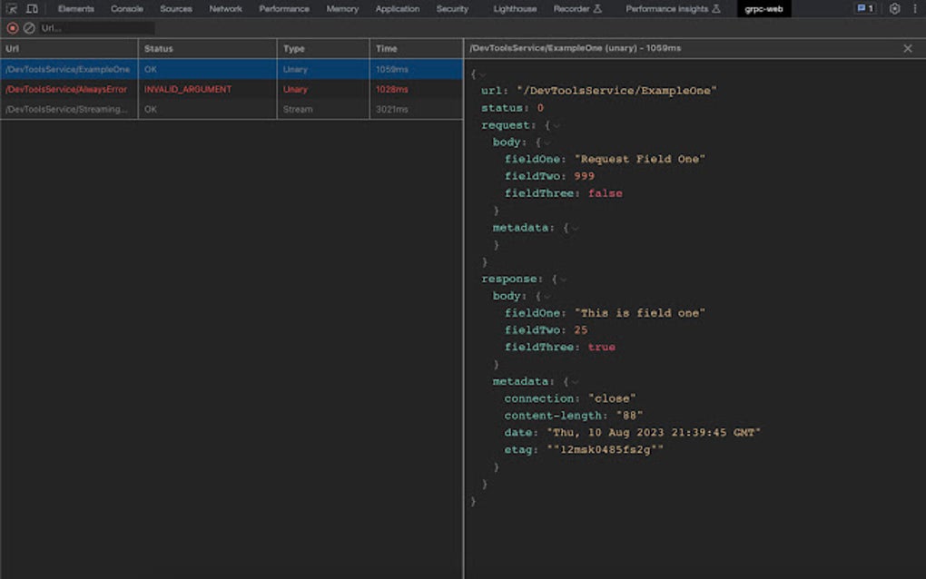This screenshot has width=926, height=579.
Task: Collapse the request object chevron
Action: 557,125
